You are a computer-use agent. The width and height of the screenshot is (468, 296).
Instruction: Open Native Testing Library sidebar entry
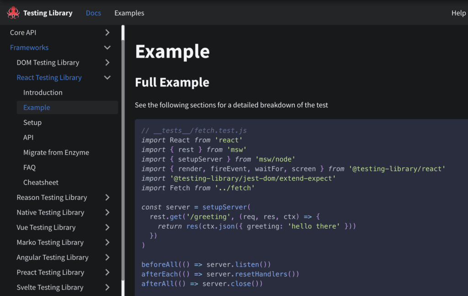pos(50,212)
